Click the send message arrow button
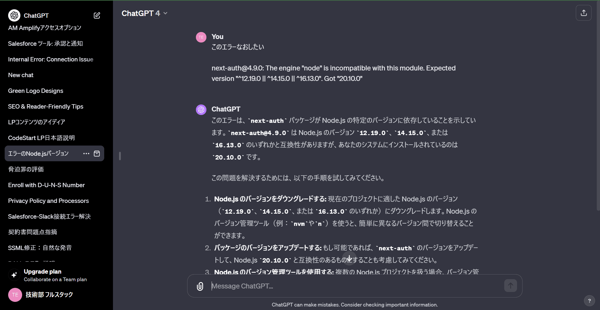Viewport: 600px width, 310px height. pos(510,286)
